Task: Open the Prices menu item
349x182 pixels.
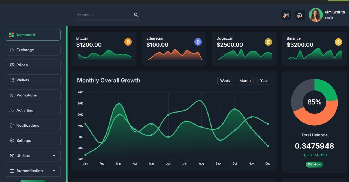Action: pos(33,65)
